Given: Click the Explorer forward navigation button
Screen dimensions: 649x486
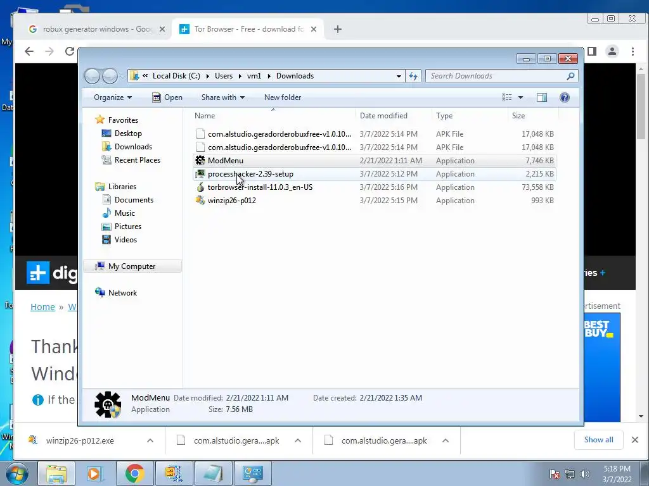Looking at the screenshot, I should pos(110,76).
